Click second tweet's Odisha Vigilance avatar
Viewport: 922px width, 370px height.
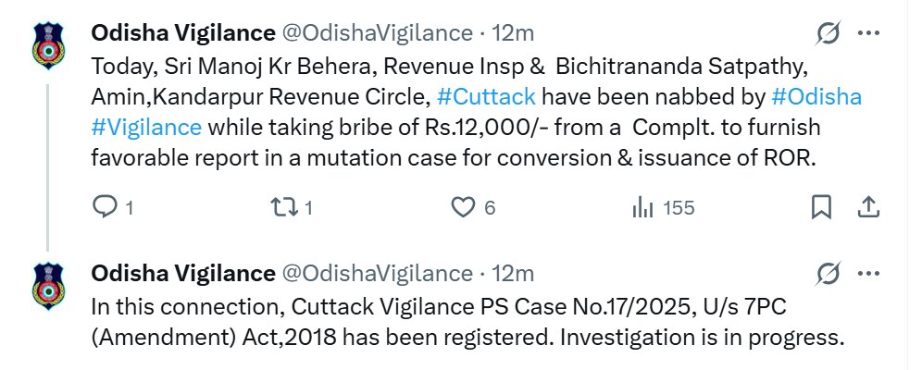tap(48, 285)
